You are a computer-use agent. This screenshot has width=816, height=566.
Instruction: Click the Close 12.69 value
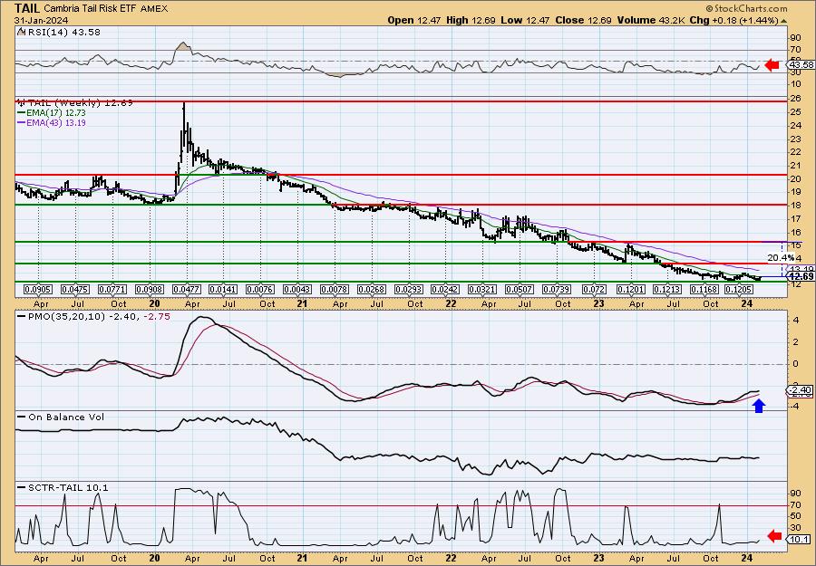point(583,20)
